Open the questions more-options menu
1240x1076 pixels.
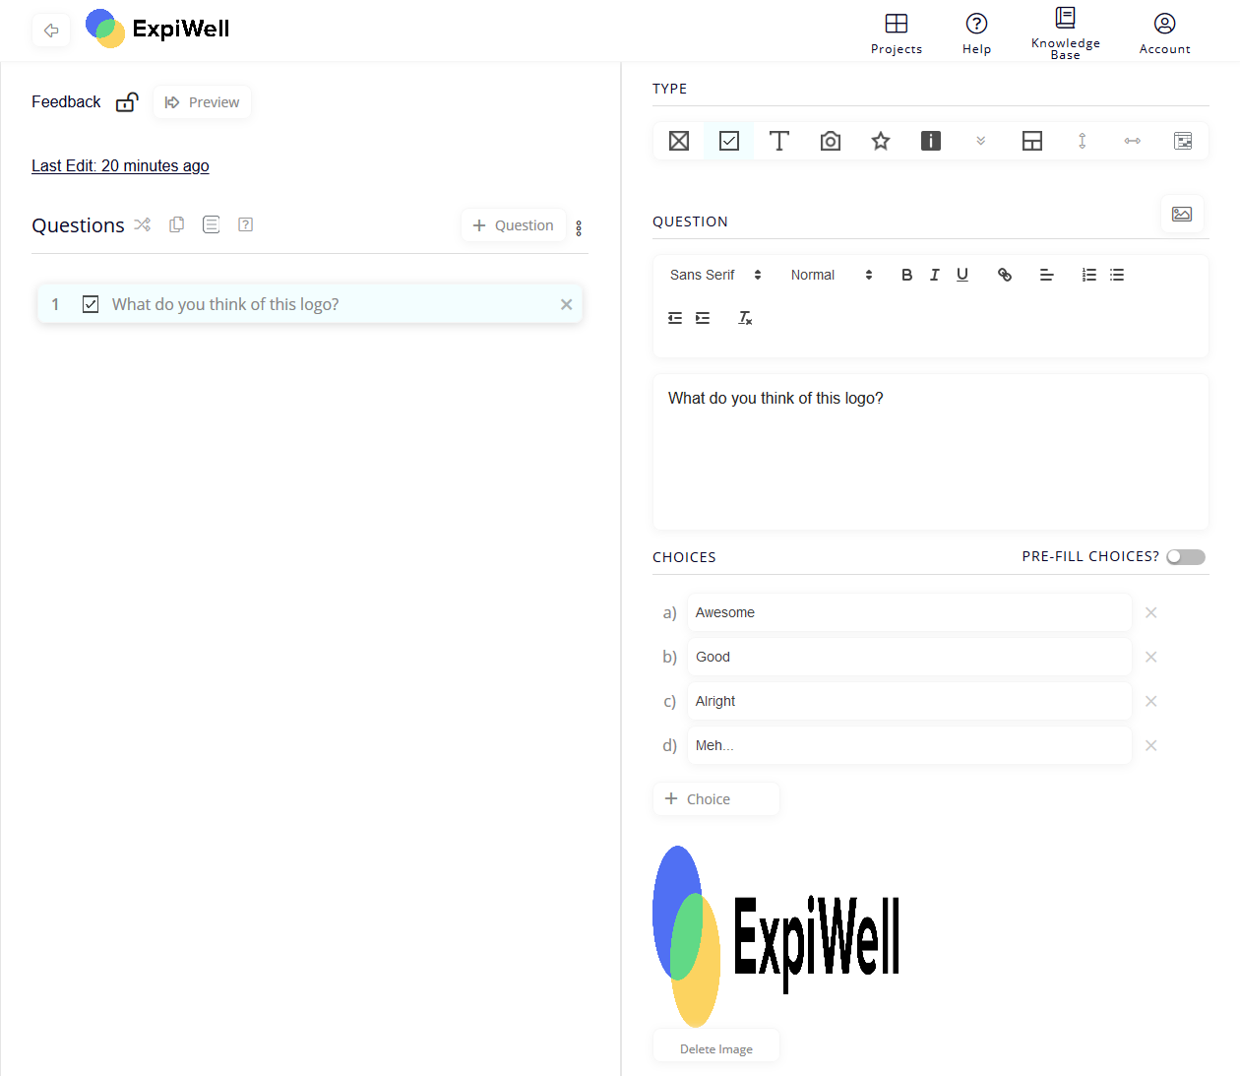pos(579,228)
